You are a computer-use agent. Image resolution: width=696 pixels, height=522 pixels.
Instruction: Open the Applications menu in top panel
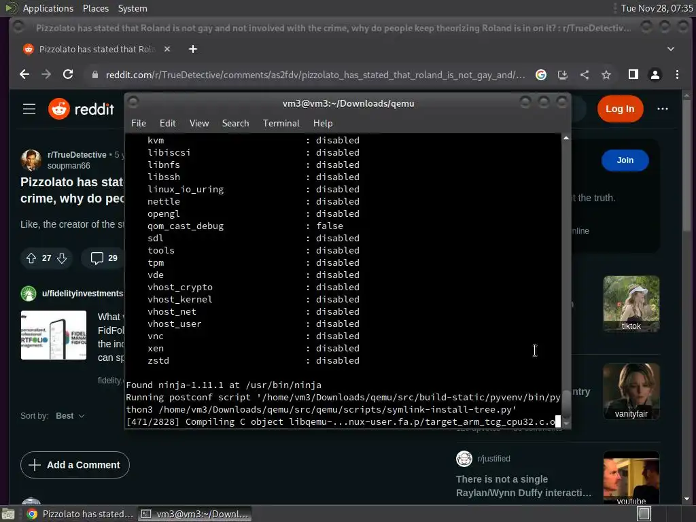[x=48, y=8]
